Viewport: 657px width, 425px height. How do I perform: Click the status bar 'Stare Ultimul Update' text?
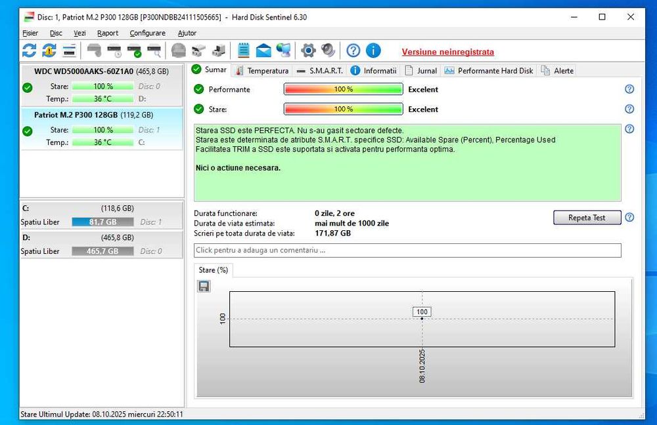pyautogui.click(x=102, y=415)
